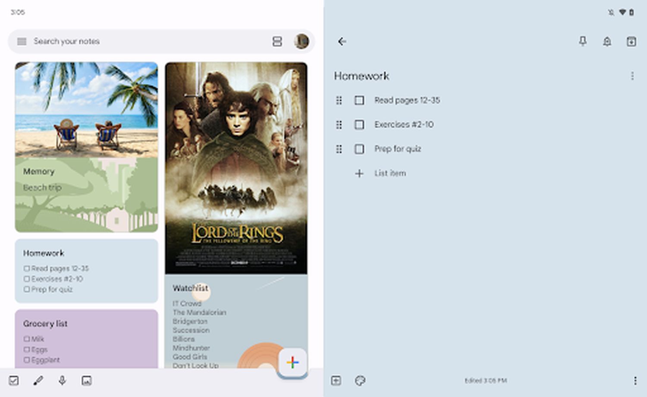Tap the new note plus button
647x397 pixels.
click(x=292, y=362)
